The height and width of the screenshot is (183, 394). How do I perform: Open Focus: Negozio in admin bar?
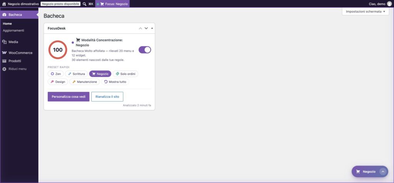click(112, 4)
